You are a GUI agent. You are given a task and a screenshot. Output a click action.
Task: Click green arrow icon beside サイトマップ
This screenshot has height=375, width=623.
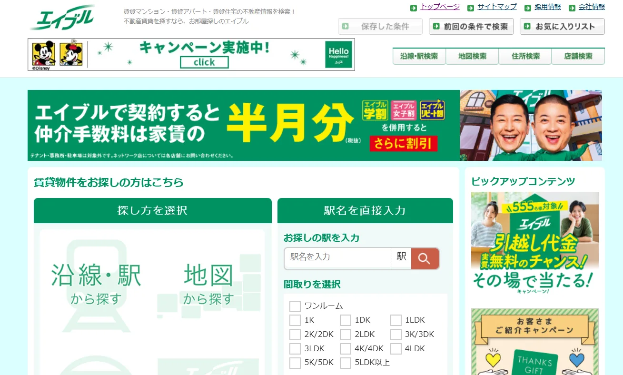pyautogui.click(x=471, y=8)
